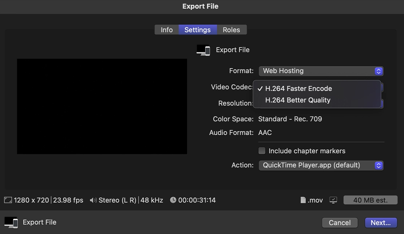Screen dimensions: 404x234
Task: Click the Format popup chevron arrows
Action: [x=379, y=71]
